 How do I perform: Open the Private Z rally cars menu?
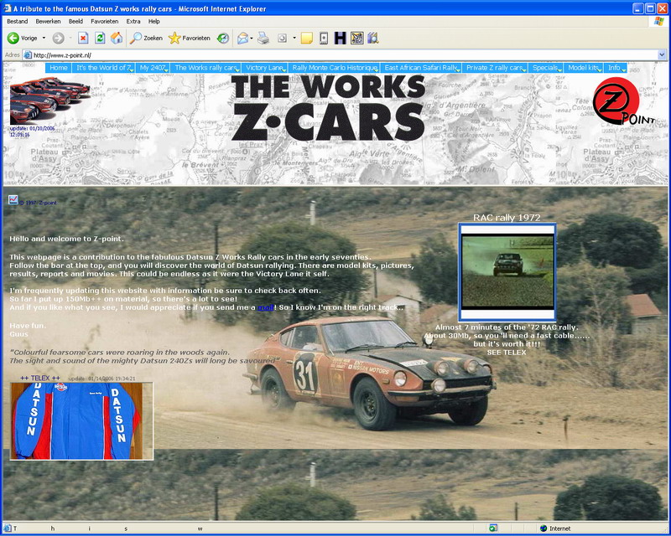[x=495, y=68]
